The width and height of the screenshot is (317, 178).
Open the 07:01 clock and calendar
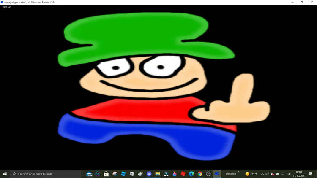[x=299, y=174]
